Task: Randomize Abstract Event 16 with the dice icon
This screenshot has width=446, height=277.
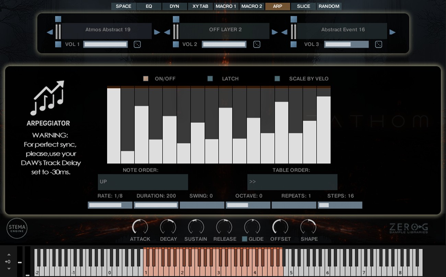Action: 378,44
